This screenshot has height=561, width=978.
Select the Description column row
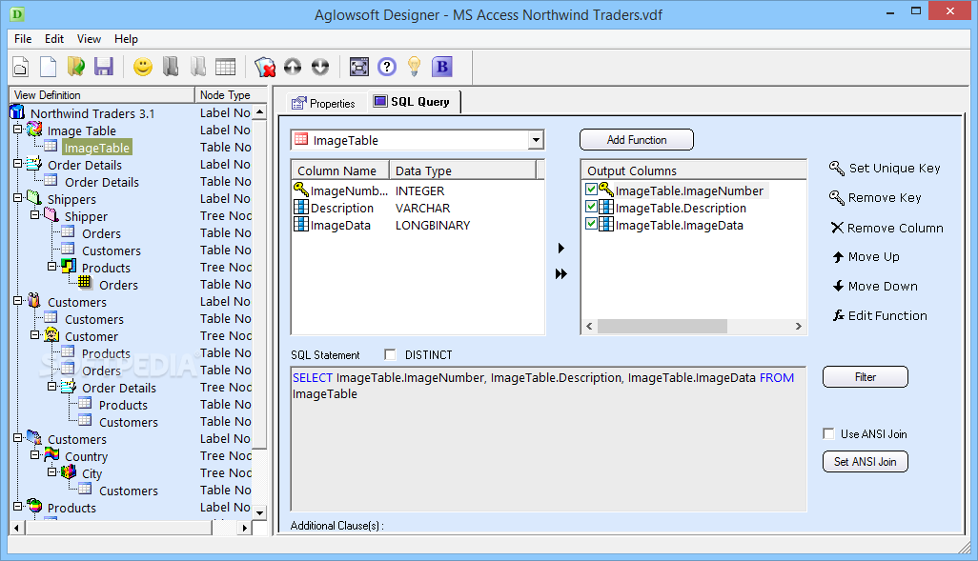(418, 209)
